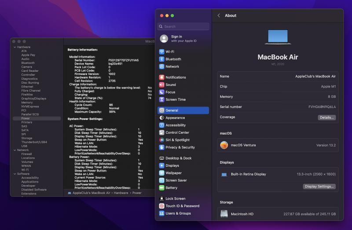Select Firewall under Network
This screenshot has height=230, width=352.
[x=26, y=154]
